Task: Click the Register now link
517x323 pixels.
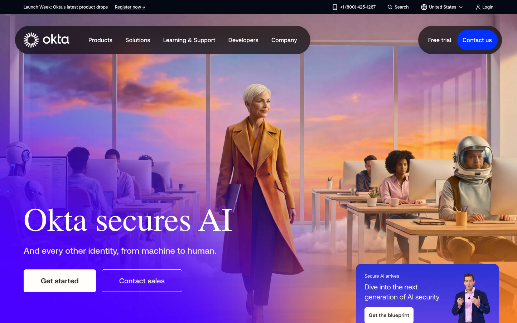Action: (130, 7)
